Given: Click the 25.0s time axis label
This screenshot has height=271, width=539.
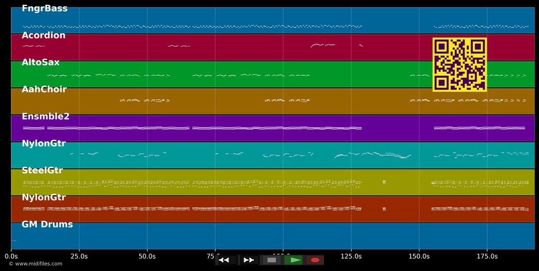Looking at the screenshot, I should click(79, 256).
